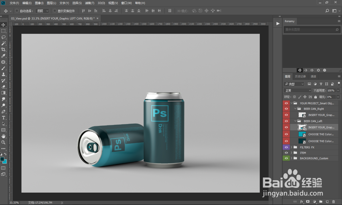
Task: Toggle the layer filter on/off switch
Action: [339, 84]
